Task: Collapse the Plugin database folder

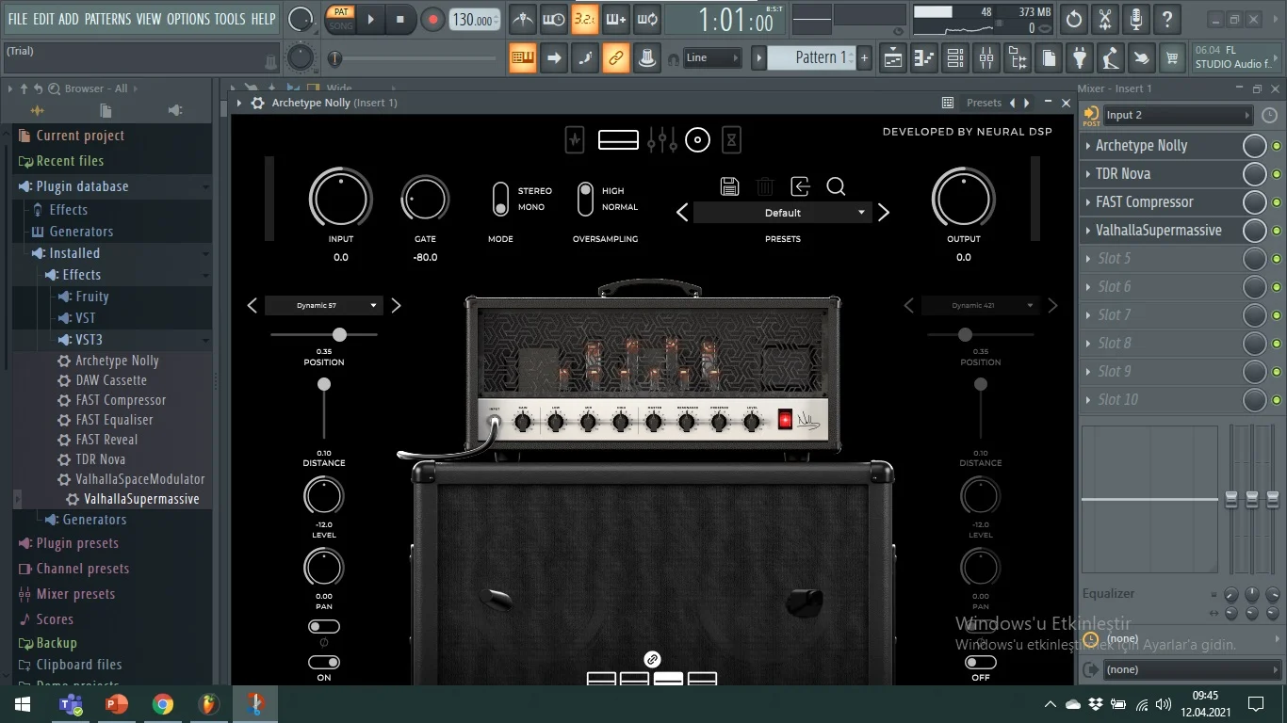Action: (x=82, y=186)
